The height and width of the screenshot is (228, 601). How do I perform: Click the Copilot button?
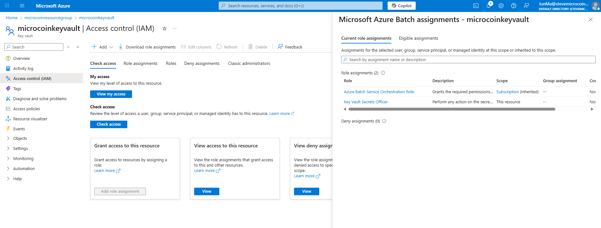[402, 6]
